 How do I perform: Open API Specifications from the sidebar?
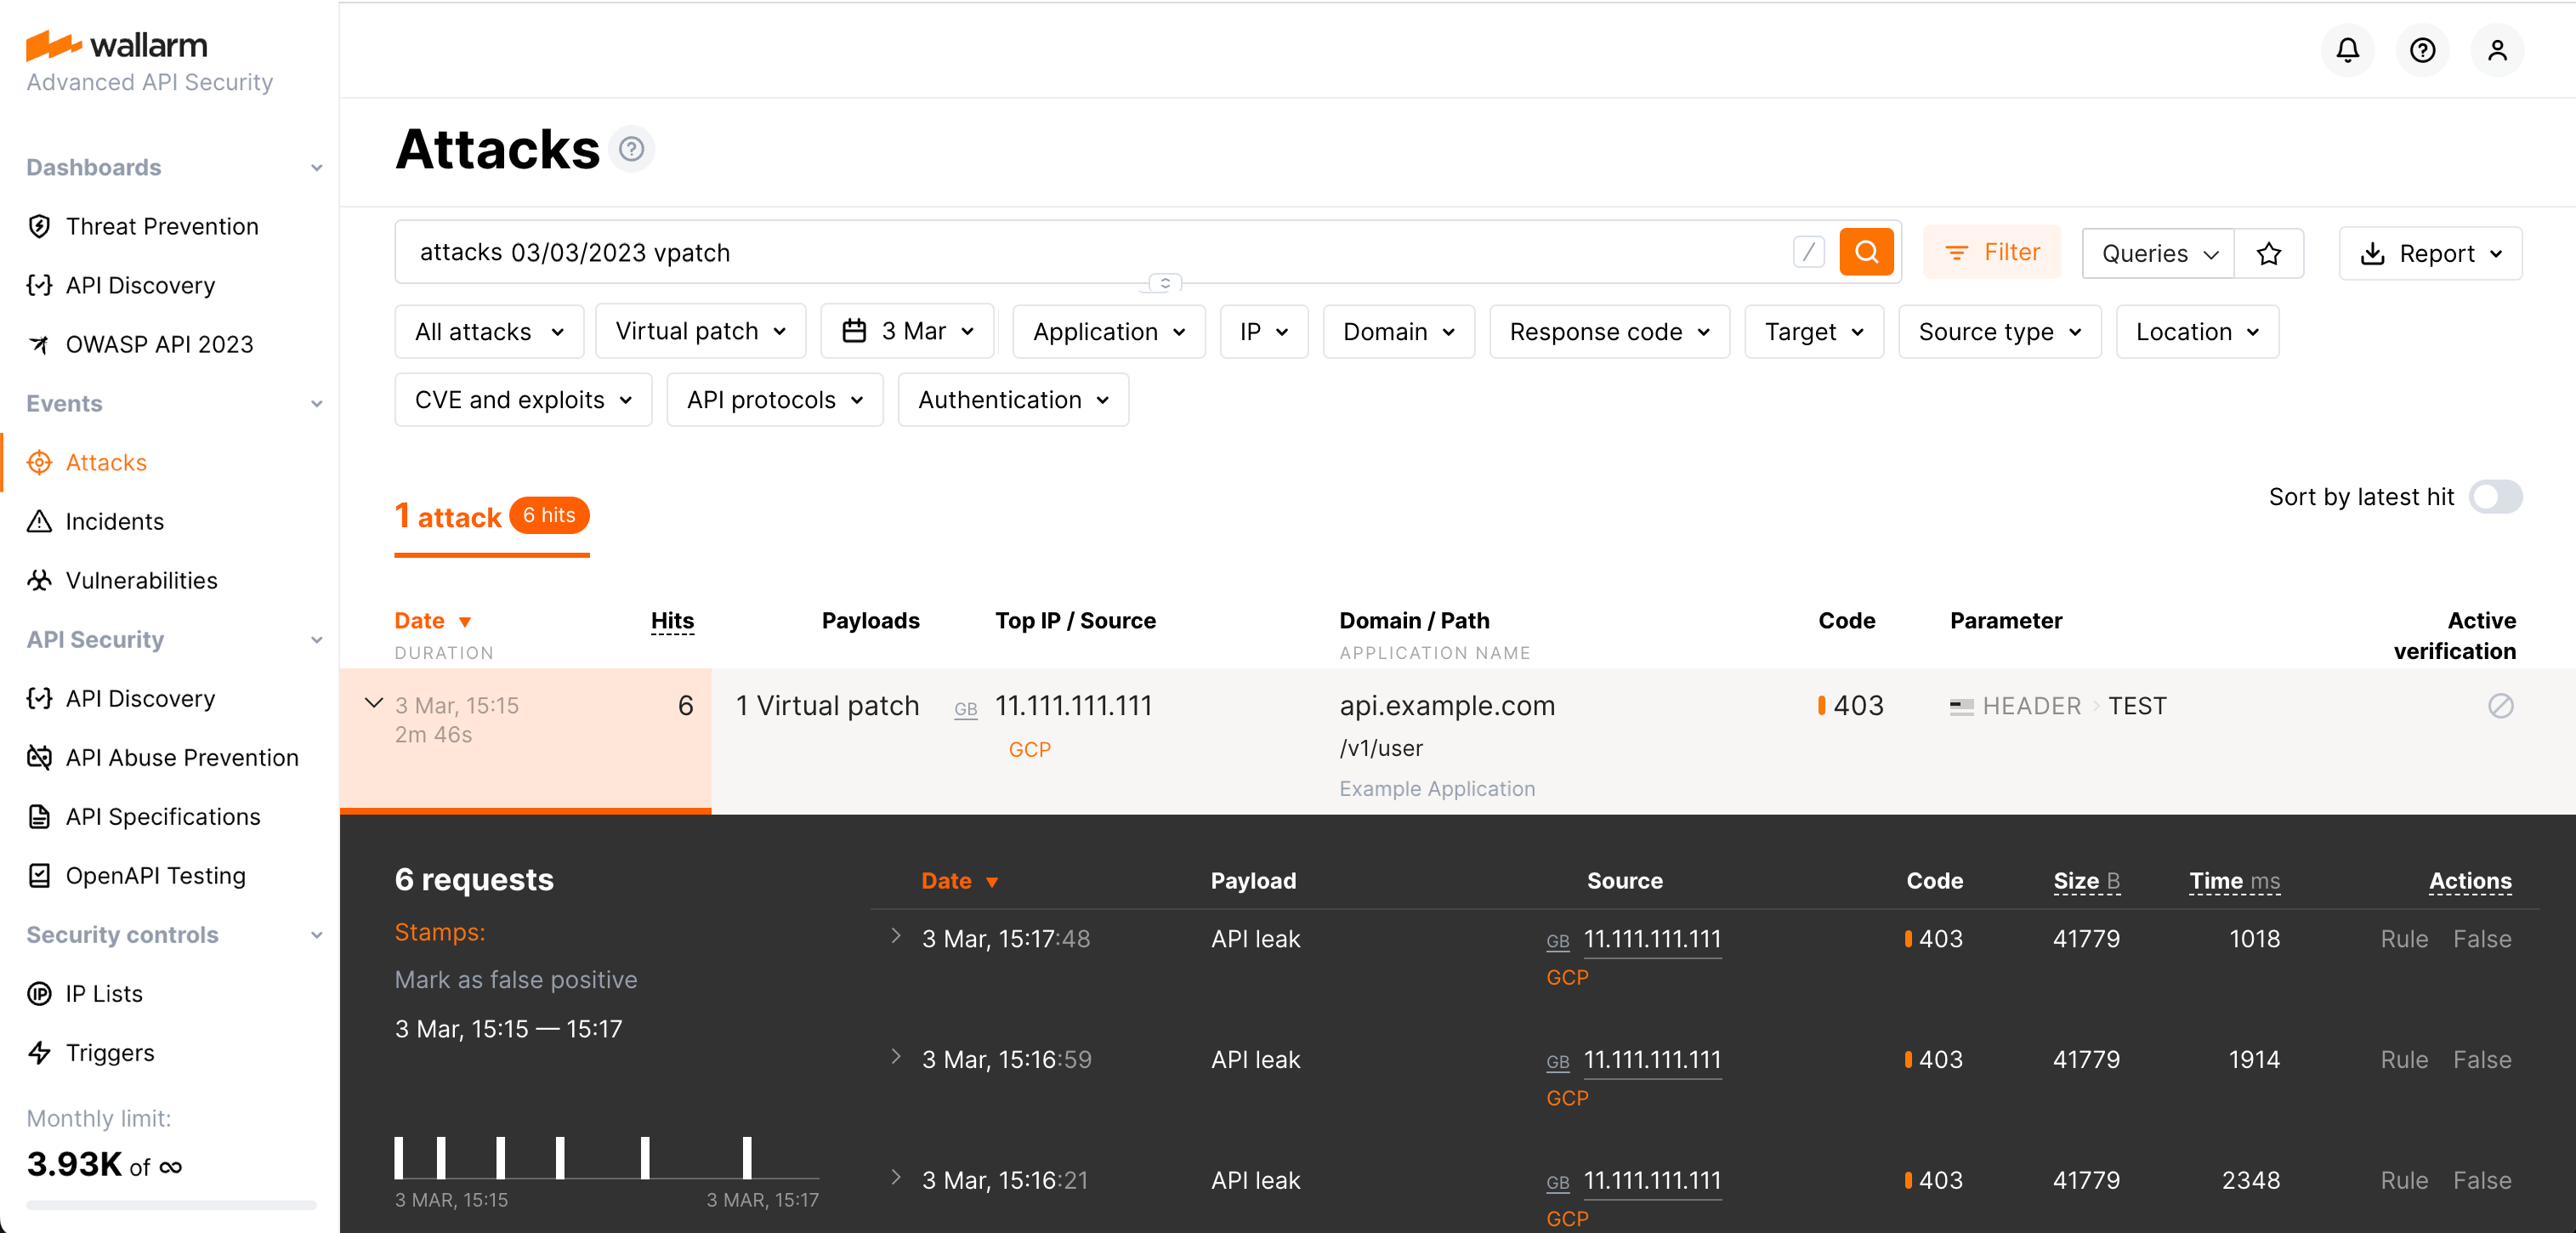(162, 816)
